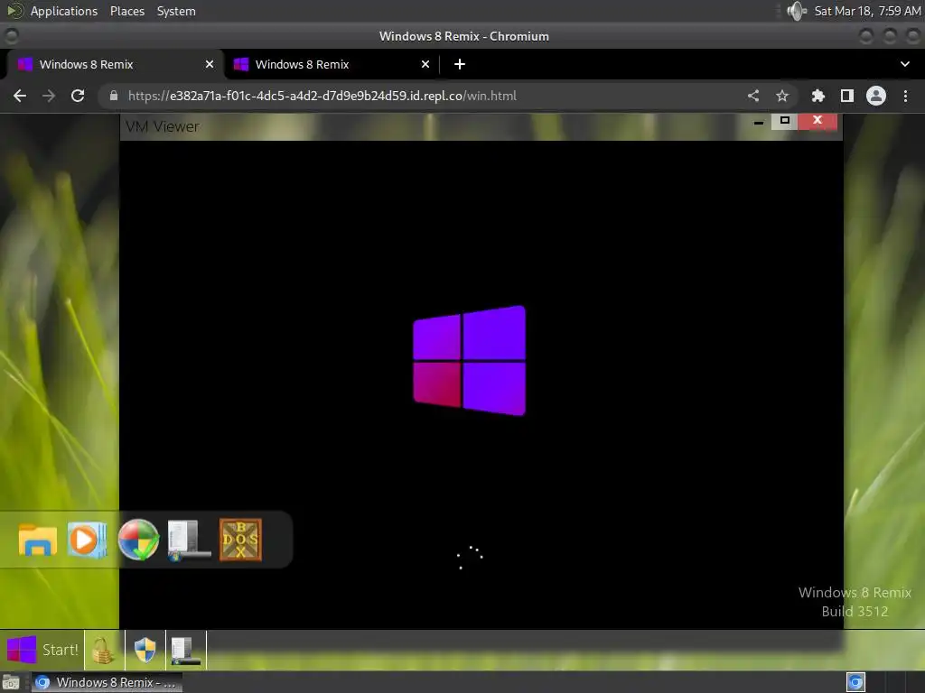
Task: Launch the media player dock icon
Action: (88, 540)
